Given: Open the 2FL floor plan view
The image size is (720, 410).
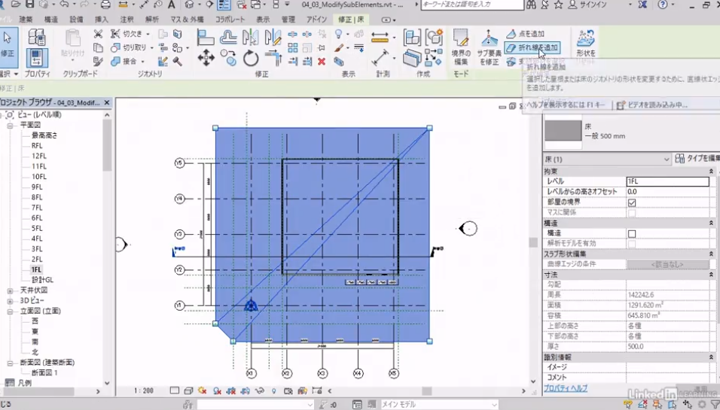Looking at the screenshot, I should (x=37, y=259).
